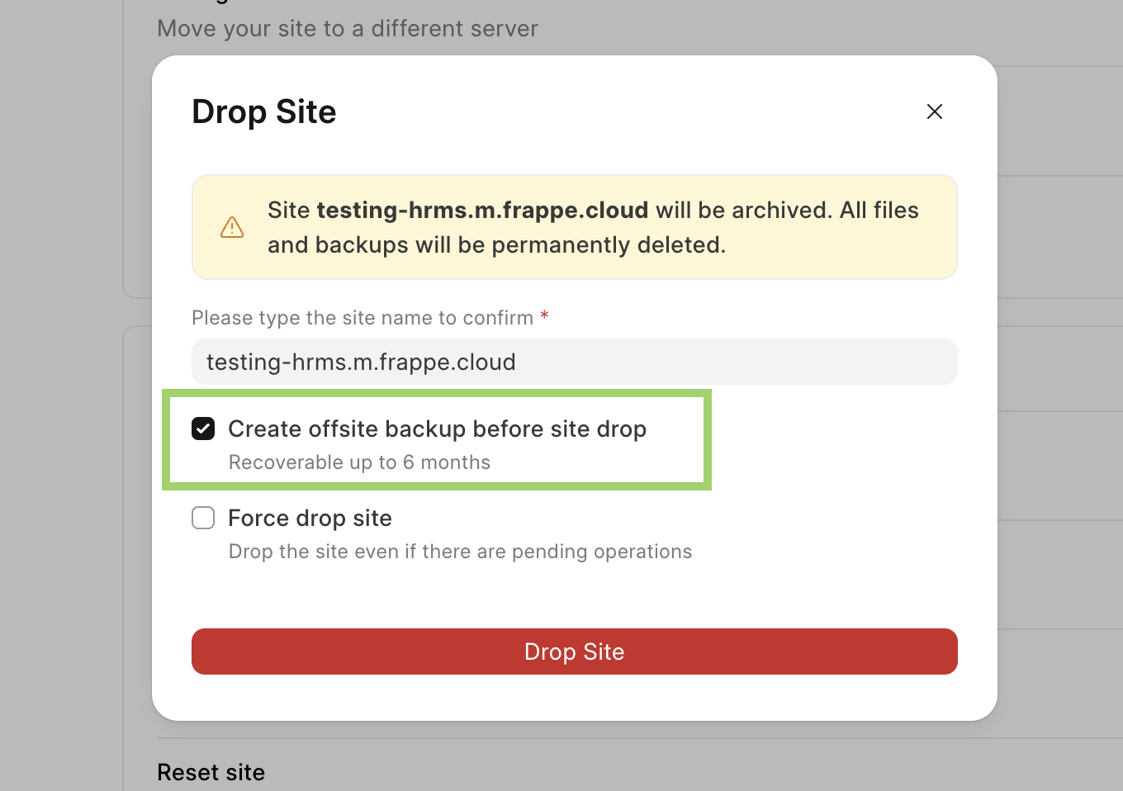Click the checkmark in the offsite backup checkbox
This screenshot has width=1123, height=791.
(x=203, y=429)
